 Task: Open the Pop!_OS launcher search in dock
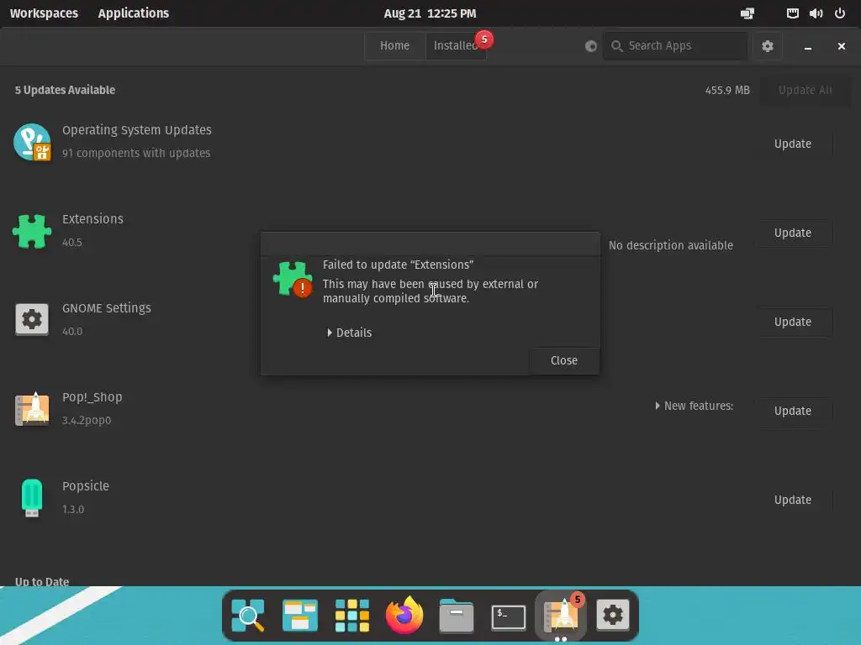[248, 616]
